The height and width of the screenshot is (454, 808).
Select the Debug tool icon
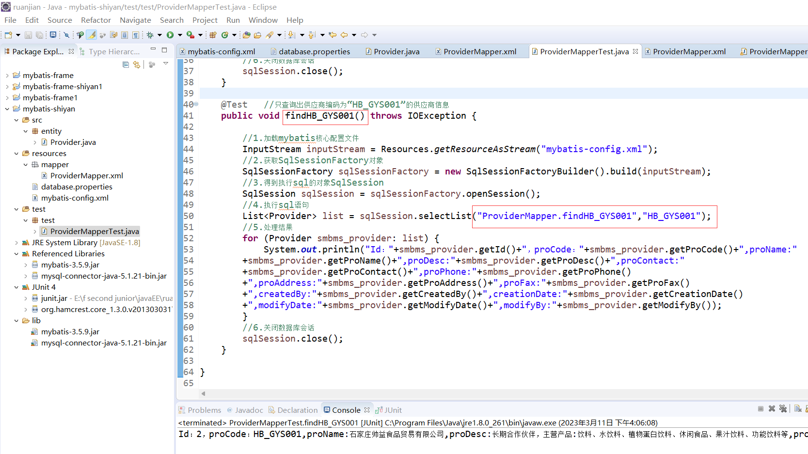pos(150,35)
